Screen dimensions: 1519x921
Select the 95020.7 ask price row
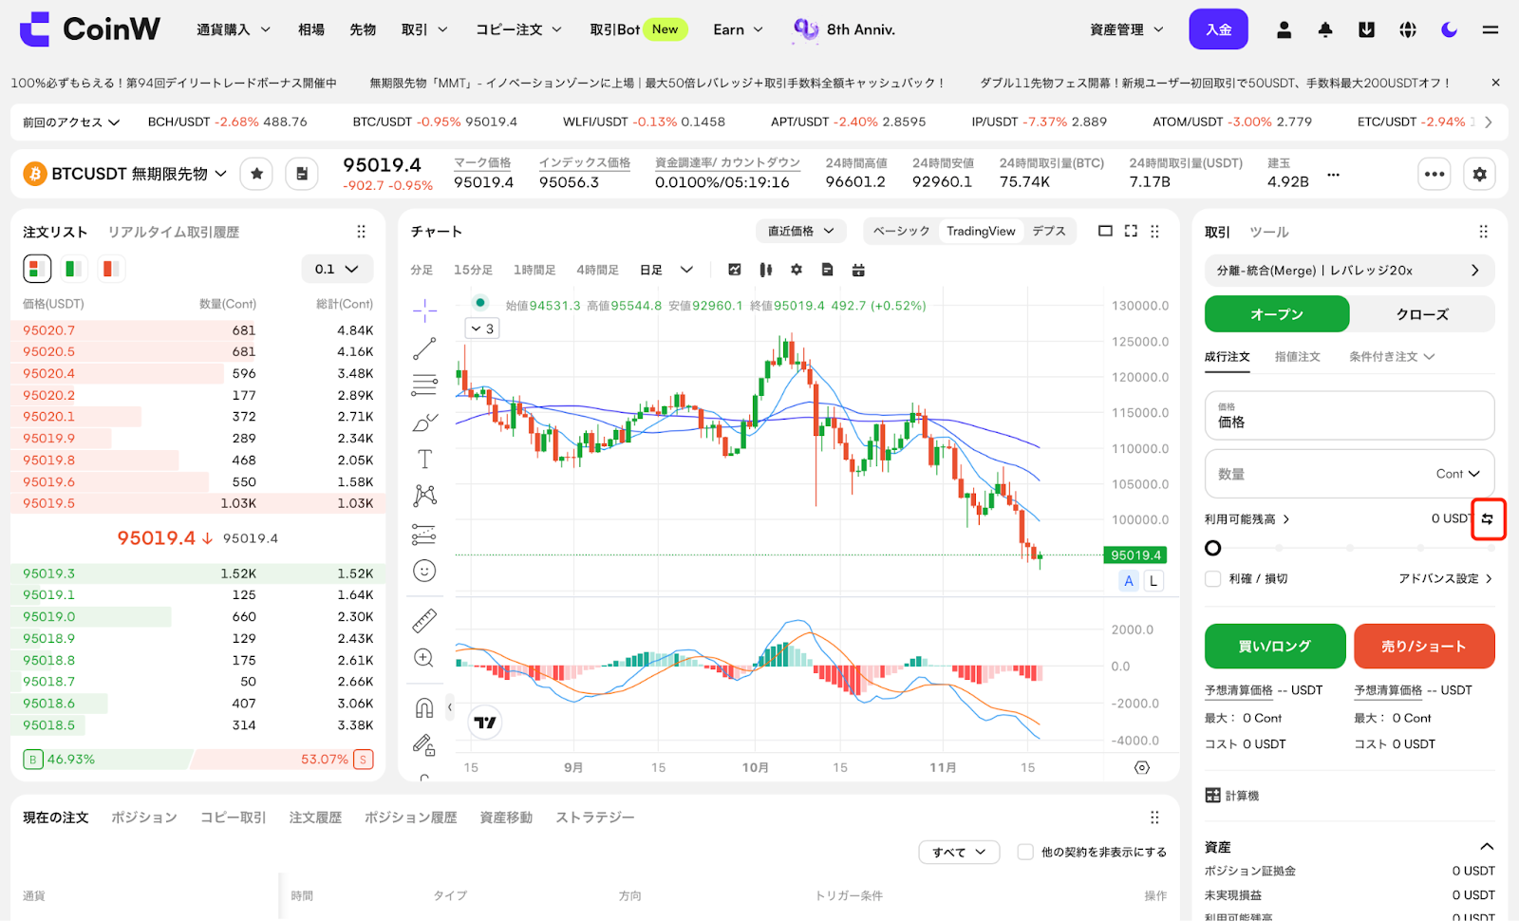(x=197, y=330)
